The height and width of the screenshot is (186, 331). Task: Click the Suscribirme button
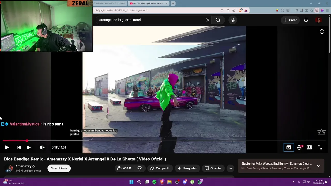tap(59, 168)
